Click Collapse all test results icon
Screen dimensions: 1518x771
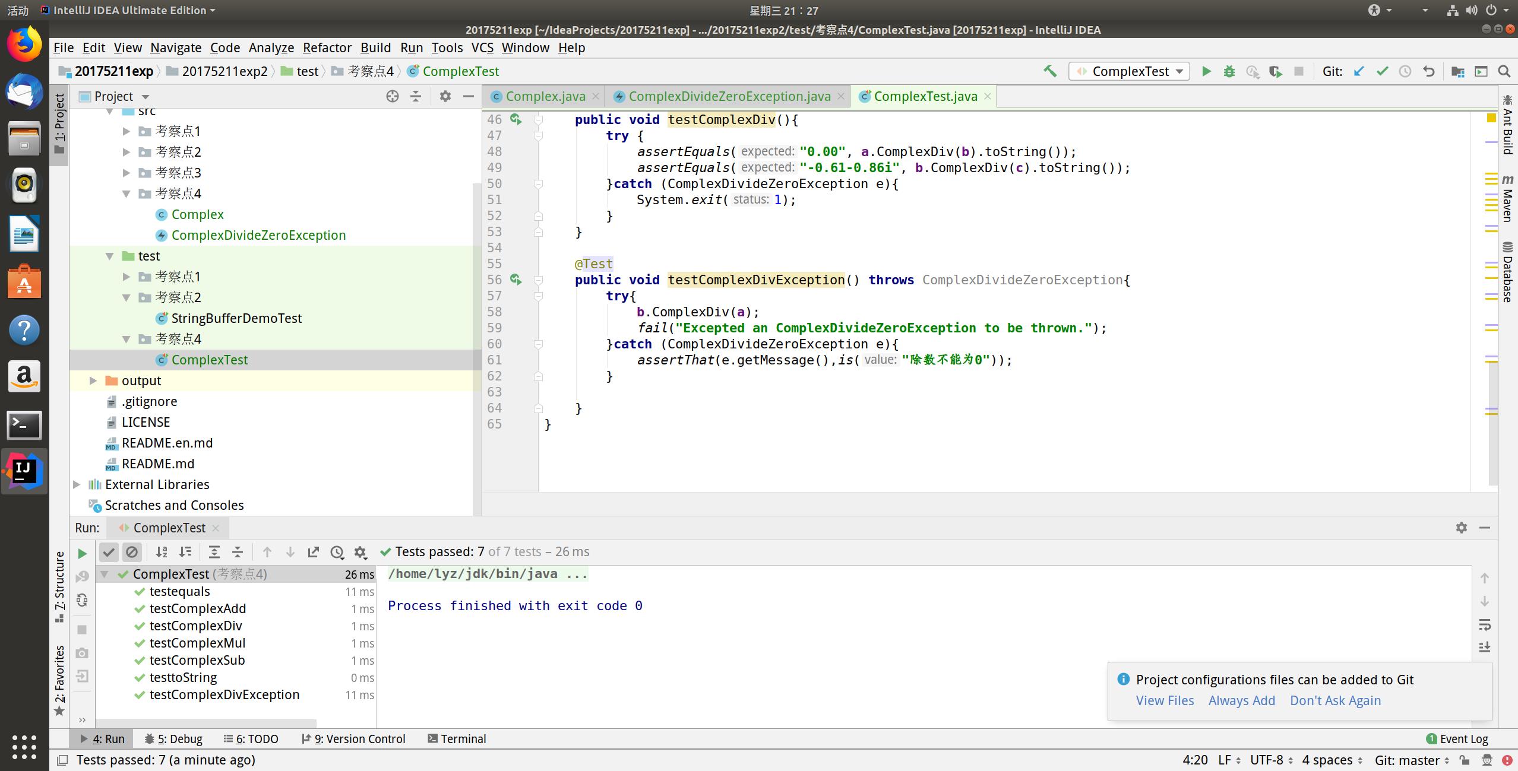click(x=238, y=552)
